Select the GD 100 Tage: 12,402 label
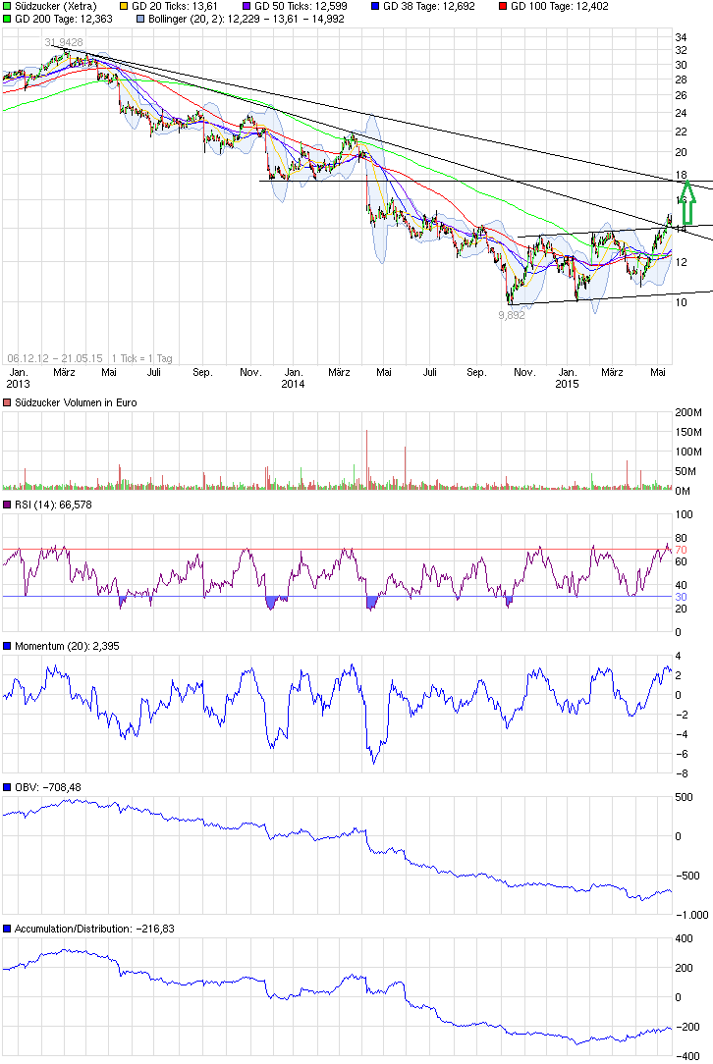The height and width of the screenshot is (1064, 713). (x=560, y=6)
